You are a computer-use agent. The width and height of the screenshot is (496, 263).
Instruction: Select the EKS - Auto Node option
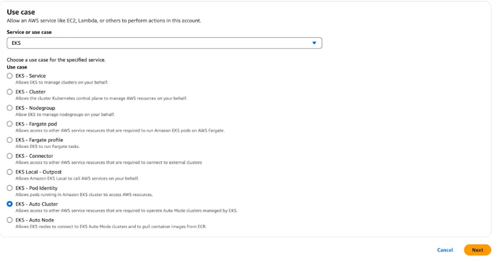pyautogui.click(x=10, y=220)
